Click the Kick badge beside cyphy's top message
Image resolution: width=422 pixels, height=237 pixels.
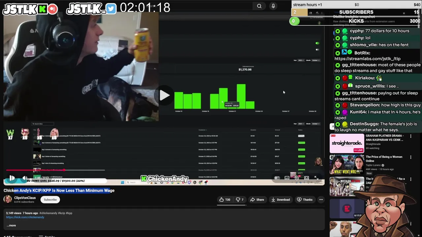338,31
